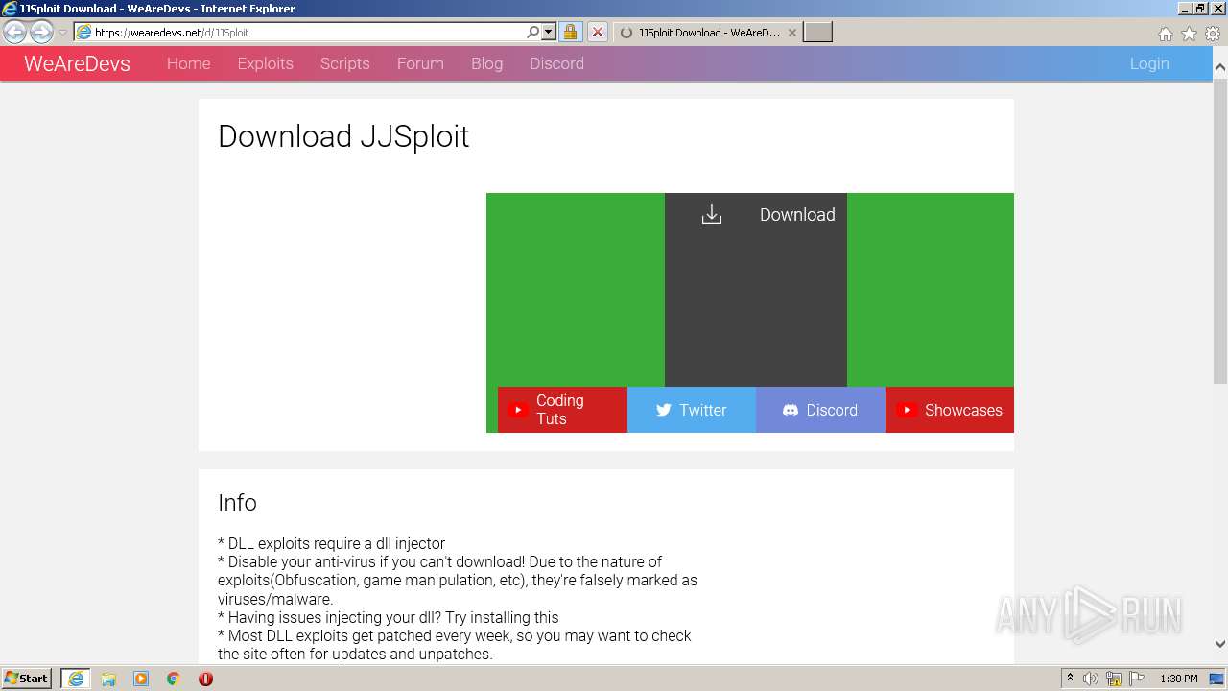Close the JJSploit Download tab

(x=791, y=32)
